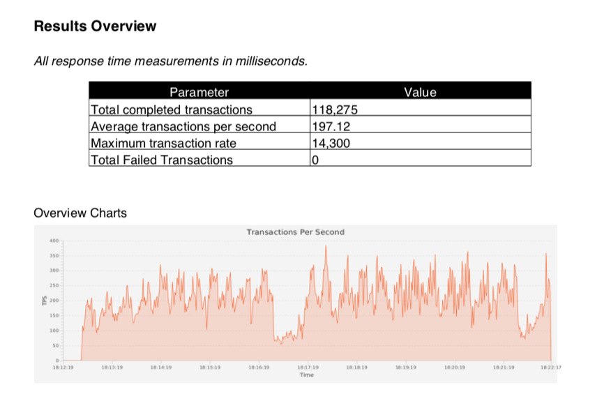Click the 197.12 value cell

[x=329, y=126]
